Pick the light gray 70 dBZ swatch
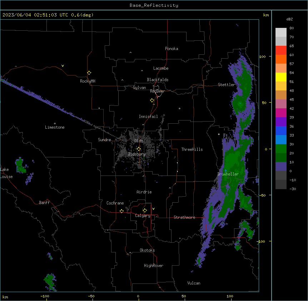Screen dimensions: 308x301 [x=281, y=41]
